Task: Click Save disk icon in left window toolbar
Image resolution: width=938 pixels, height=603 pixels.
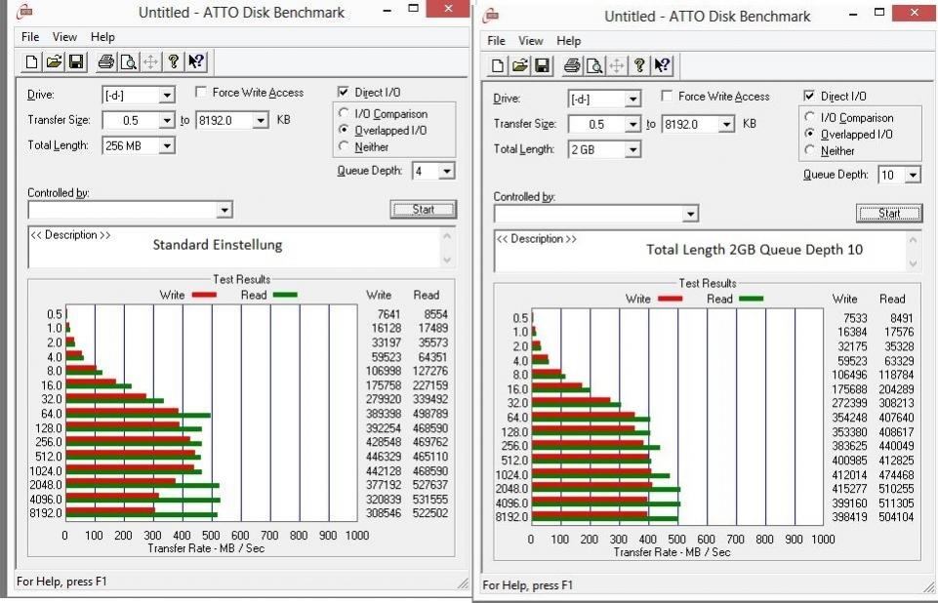Action: pos(76,61)
